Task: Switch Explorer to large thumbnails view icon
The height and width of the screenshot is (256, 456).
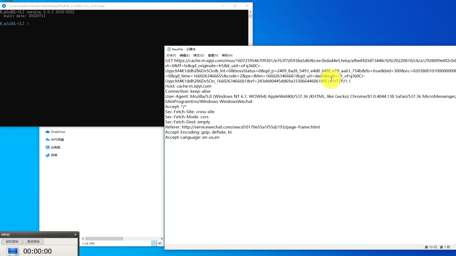Action: [x=160, y=244]
